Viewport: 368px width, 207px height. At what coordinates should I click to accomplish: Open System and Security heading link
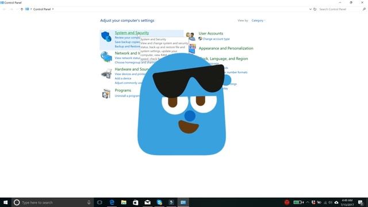pyautogui.click(x=132, y=33)
